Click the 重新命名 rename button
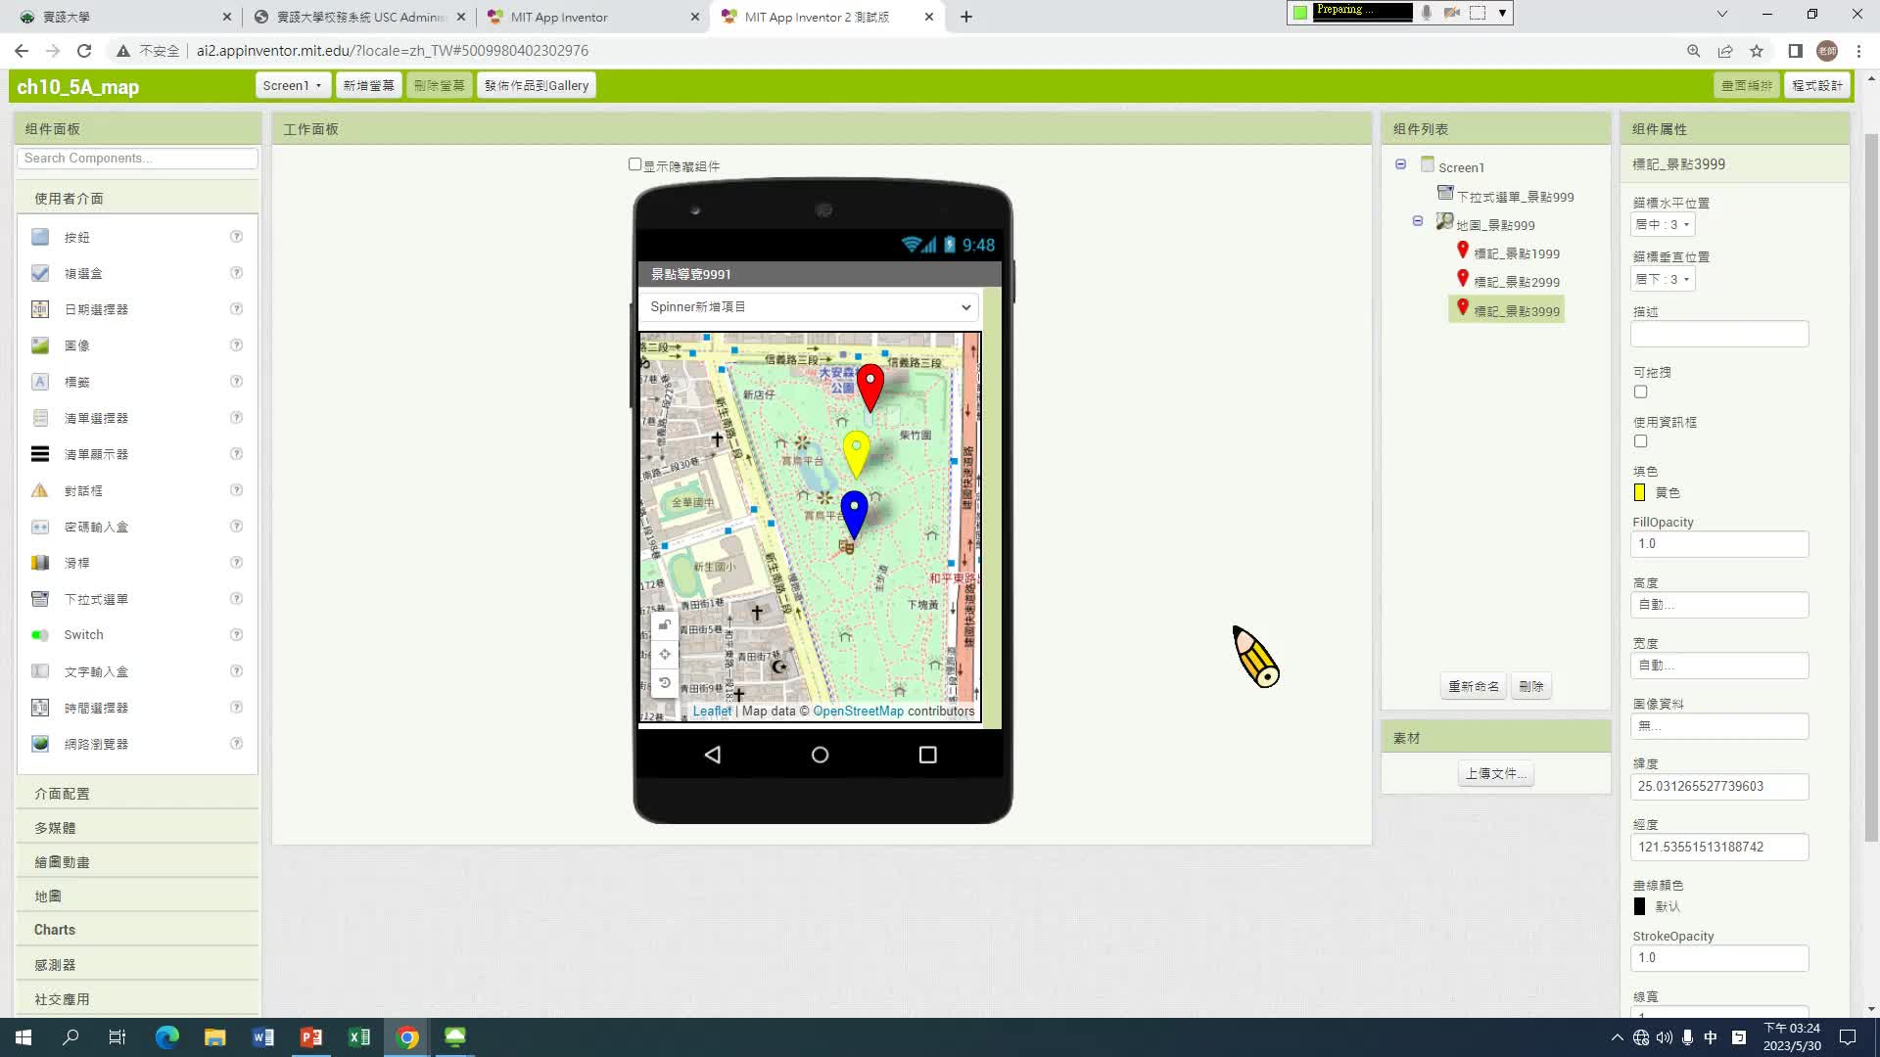This screenshot has width=1880, height=1057. pos(1474,686)
